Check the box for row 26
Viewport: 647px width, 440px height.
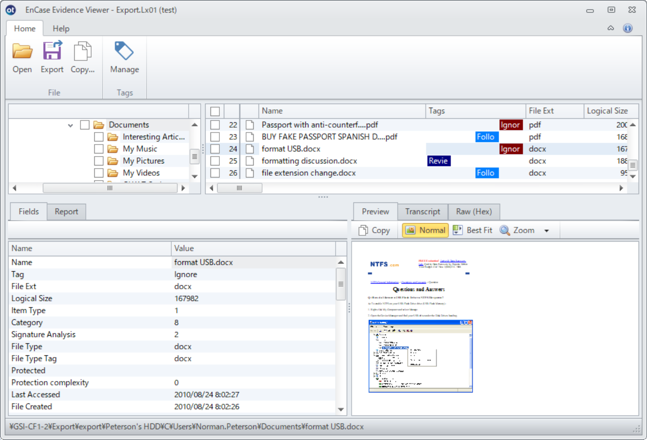[x=215, y=173]
